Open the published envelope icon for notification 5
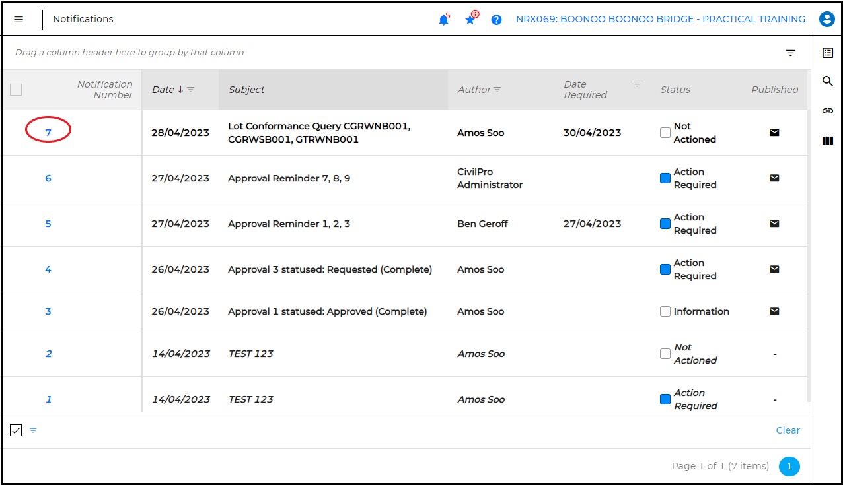The image size is (843, 485). (x=774, y=224)
